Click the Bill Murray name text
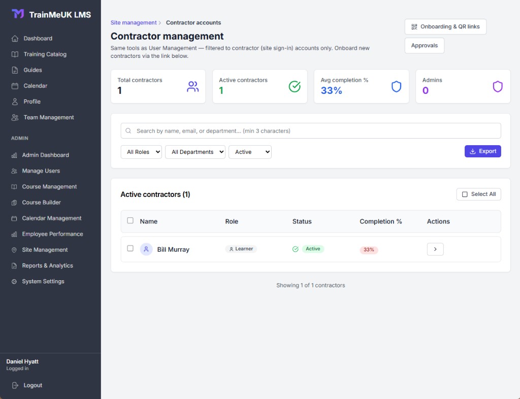This screenshot has height=399, width=520. click(x=173, y=250)
